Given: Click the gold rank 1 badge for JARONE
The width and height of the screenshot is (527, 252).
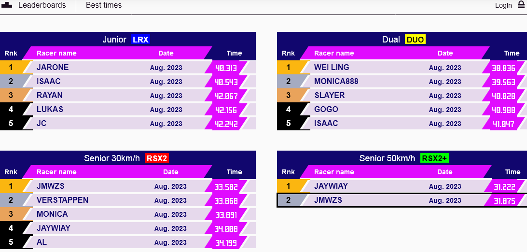Looking at the screenshot, I should [x=11, y=67].
